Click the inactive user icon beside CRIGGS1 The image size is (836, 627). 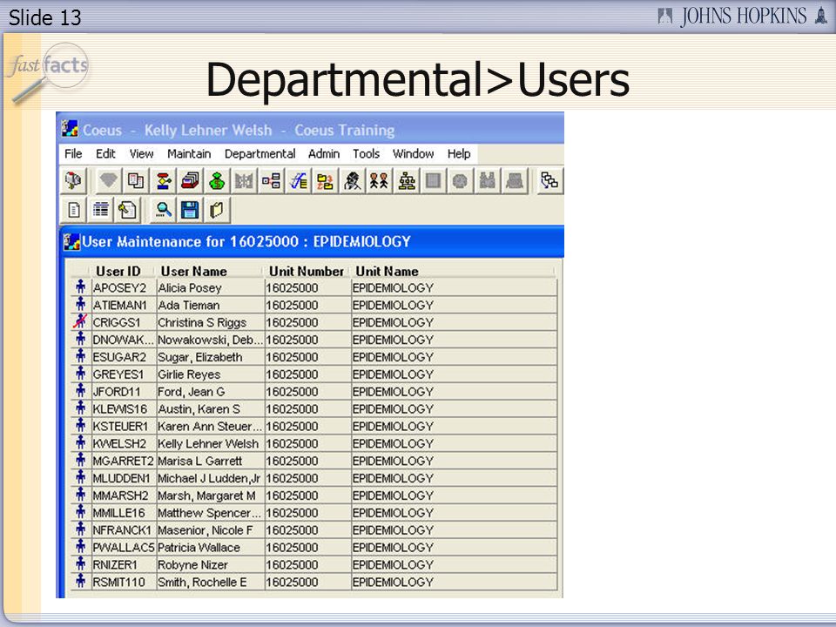coord(80,321)
